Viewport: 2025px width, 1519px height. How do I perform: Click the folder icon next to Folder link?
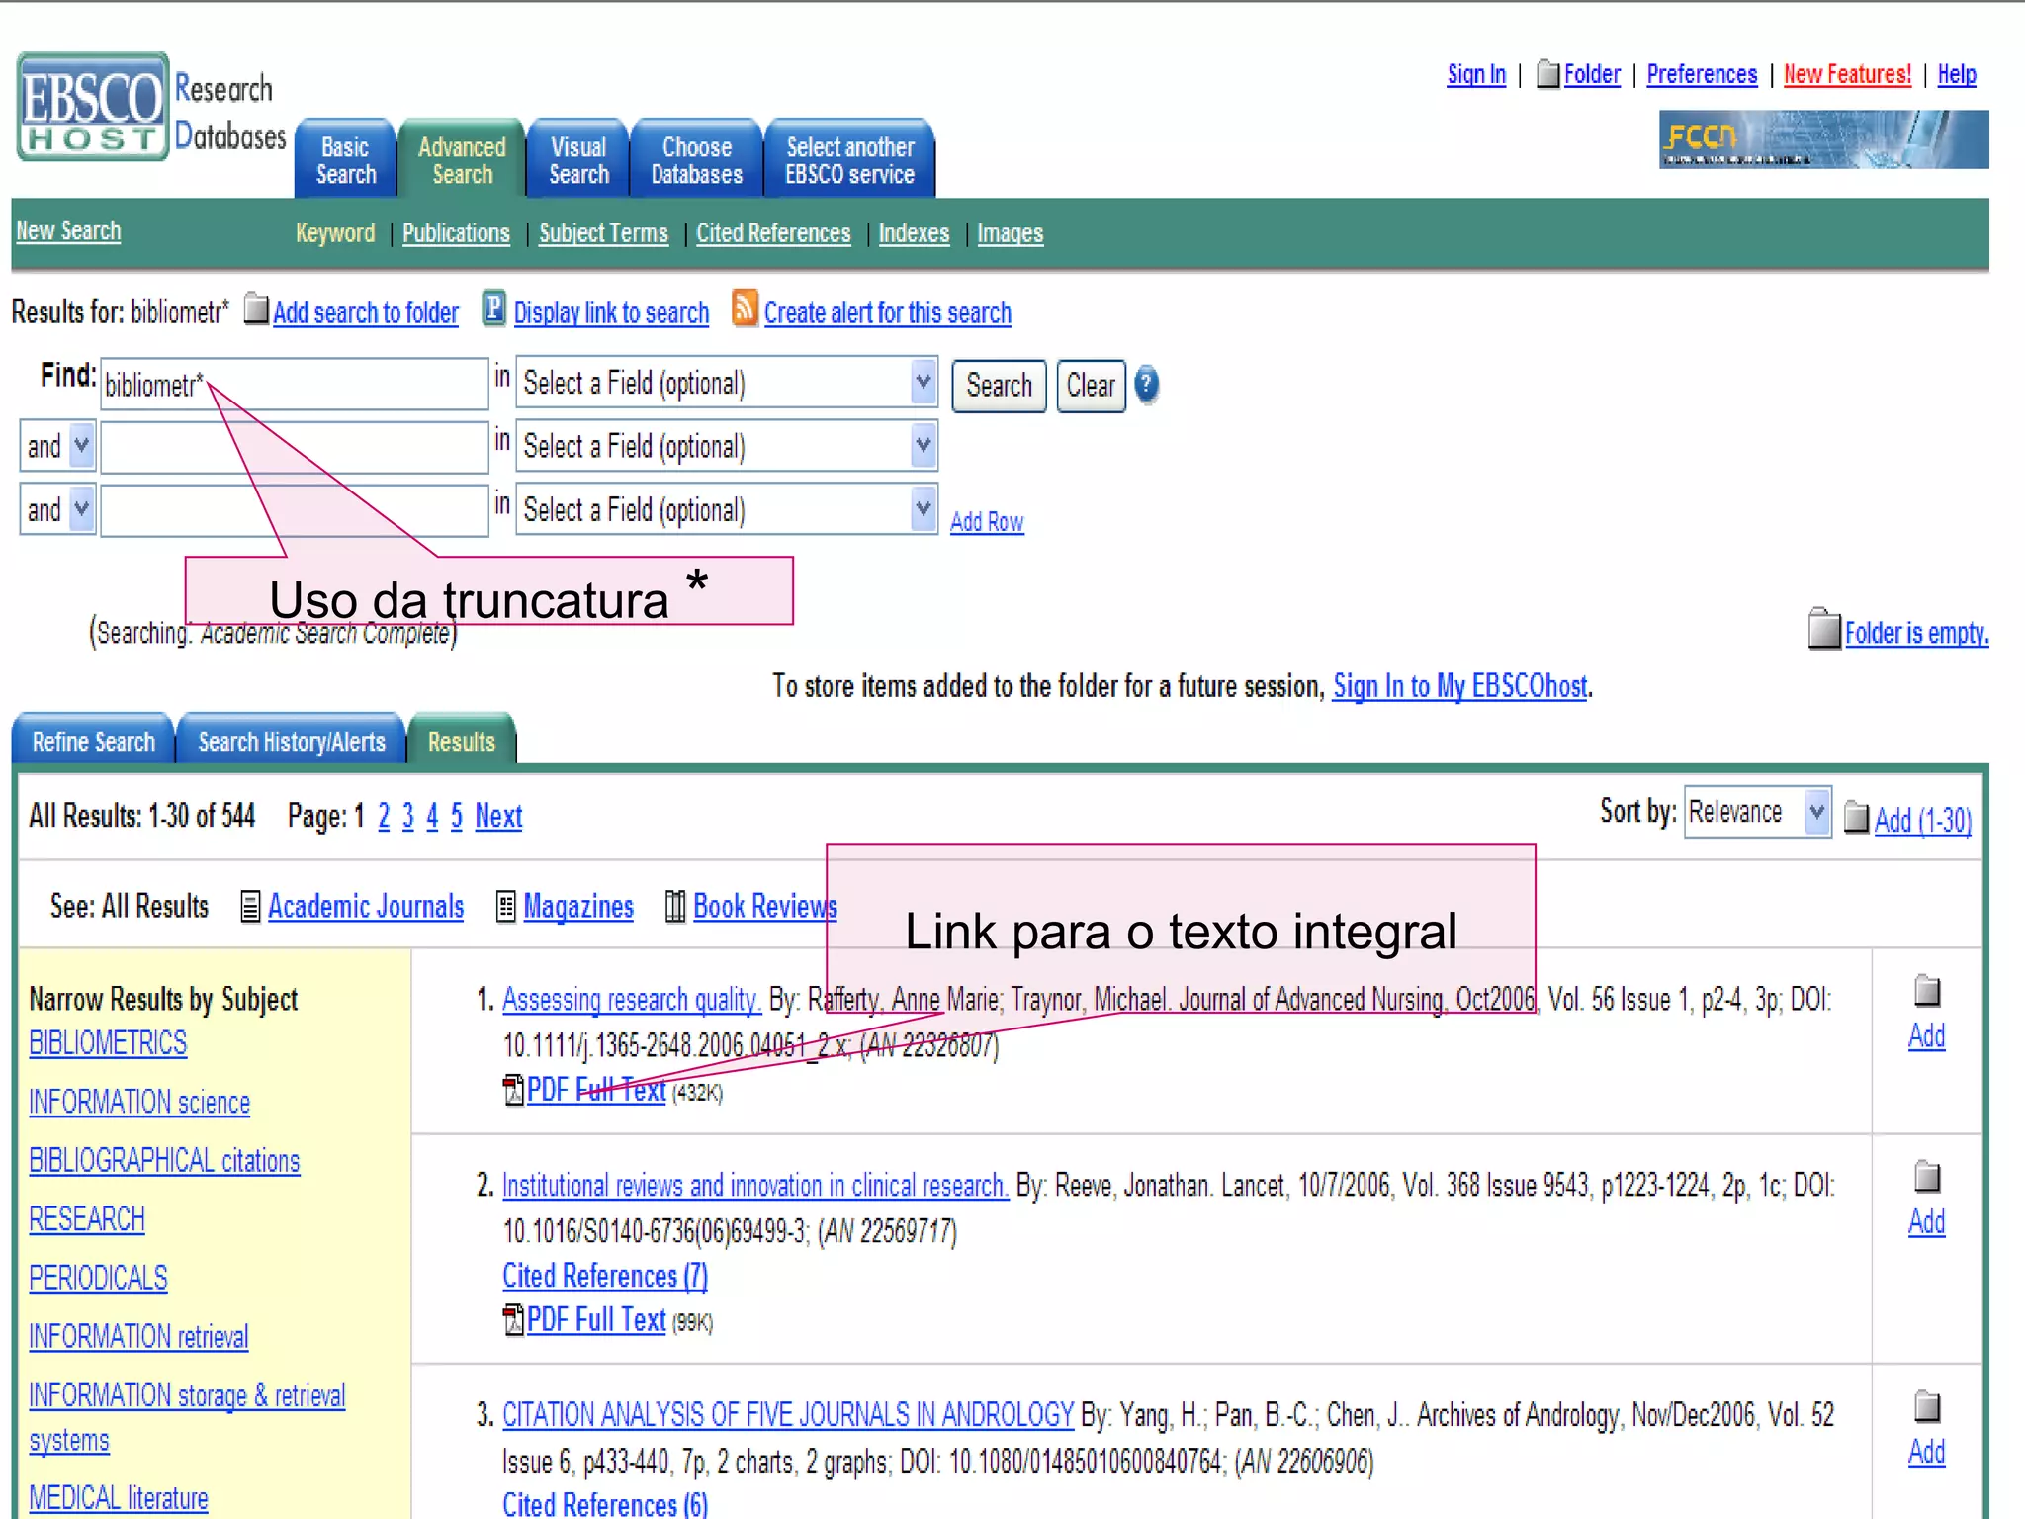click(1548, 74)
